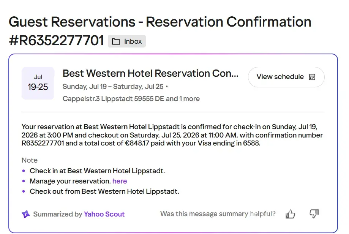Click 'and 1 more' location text
Screen dimensions: 349x234
click(183, 99)
